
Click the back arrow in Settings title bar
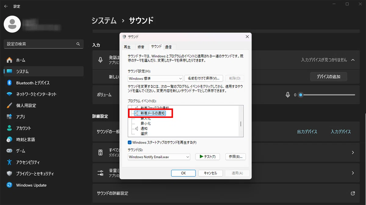(x=6, y=6)
